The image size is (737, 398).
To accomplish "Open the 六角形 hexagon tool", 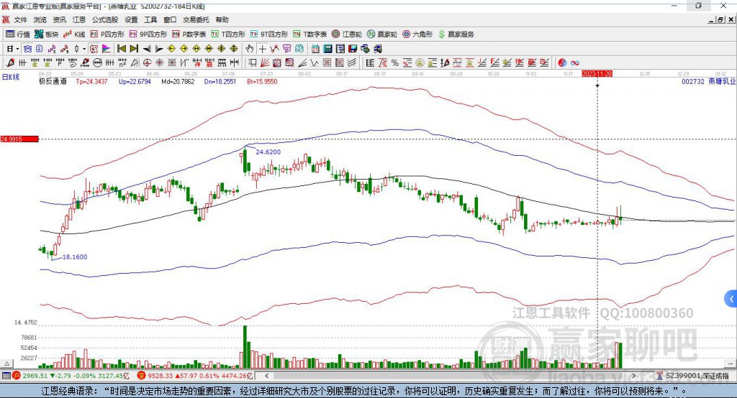I will click(417, 34).
